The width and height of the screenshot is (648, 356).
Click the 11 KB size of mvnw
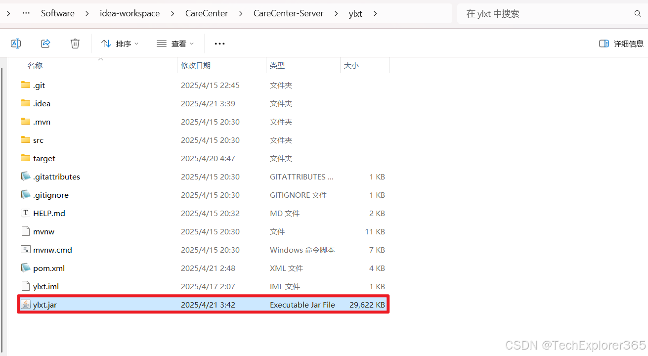click(x=375, y=231)
